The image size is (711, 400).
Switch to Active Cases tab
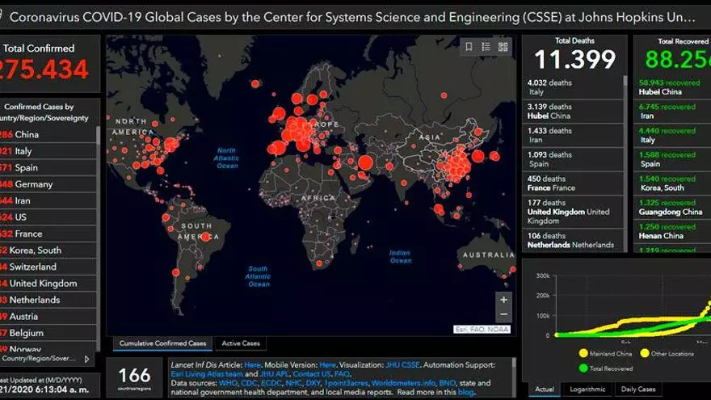coord(240,343)
